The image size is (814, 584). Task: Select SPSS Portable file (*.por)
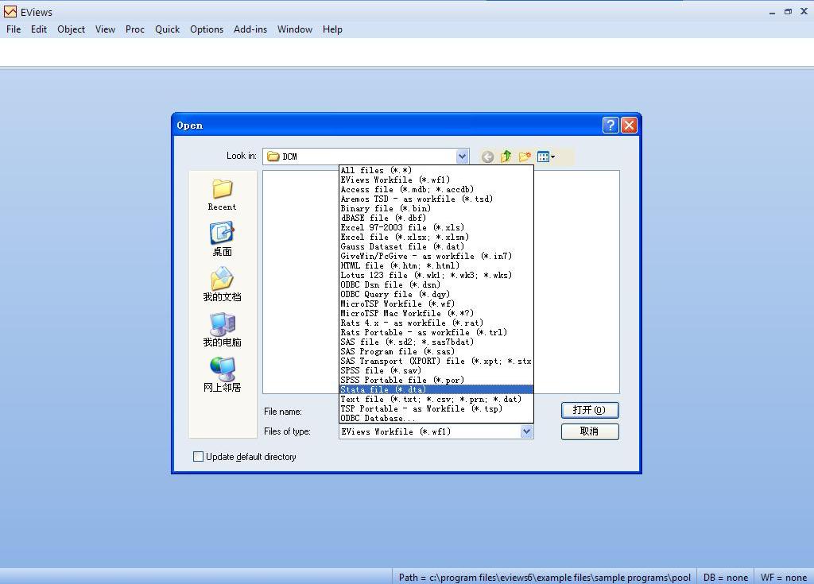click(x=436, y=381)
